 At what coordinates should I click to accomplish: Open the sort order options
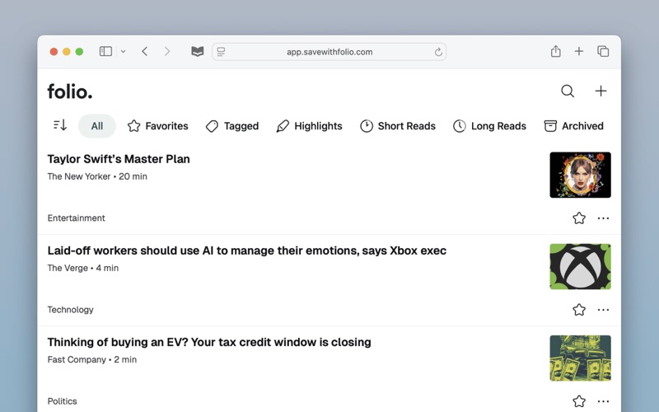[x=60, y=125]
